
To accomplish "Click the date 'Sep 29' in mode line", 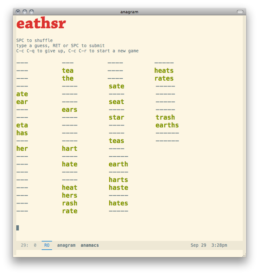I will [x=198, y=245].
